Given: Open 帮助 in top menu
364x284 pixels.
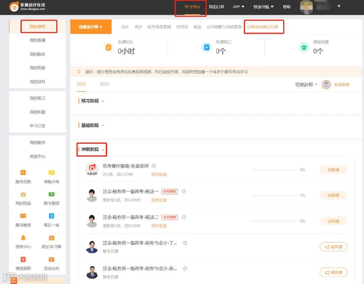Looking at the screenshot, I should (x=287, y=7).
